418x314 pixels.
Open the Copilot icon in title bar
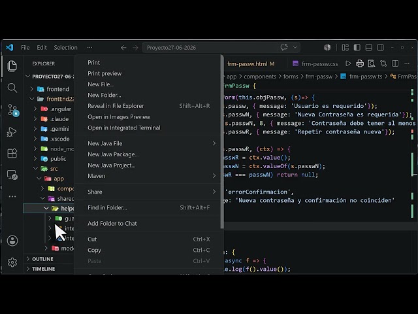[x=327, y=48]
